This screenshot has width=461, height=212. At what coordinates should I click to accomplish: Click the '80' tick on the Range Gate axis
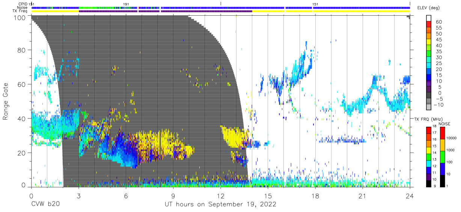pyautogui.click(x=21, y=50)
